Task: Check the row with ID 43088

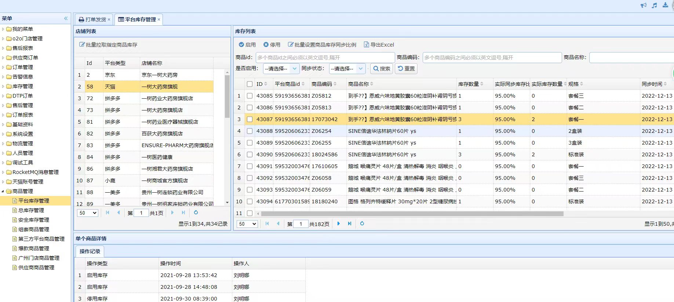Action: 250,131
